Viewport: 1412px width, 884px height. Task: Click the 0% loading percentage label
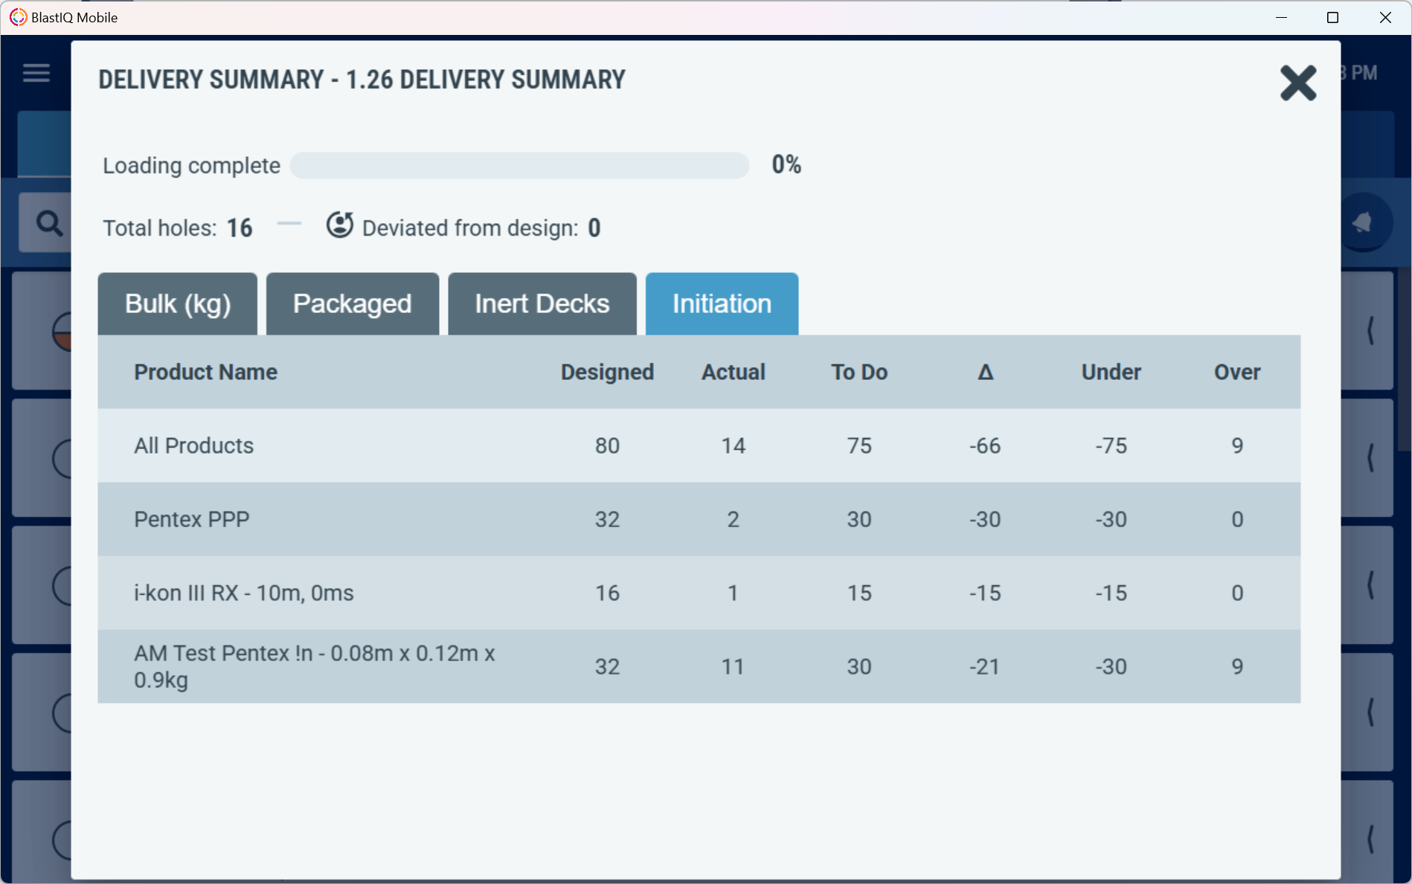(x=786, y=164)
